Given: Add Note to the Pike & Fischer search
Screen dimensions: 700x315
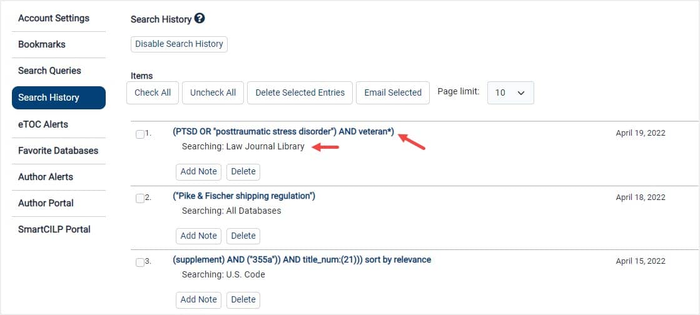Looking at the screenshot, I should pyautogui.click(x=199, y=236).
